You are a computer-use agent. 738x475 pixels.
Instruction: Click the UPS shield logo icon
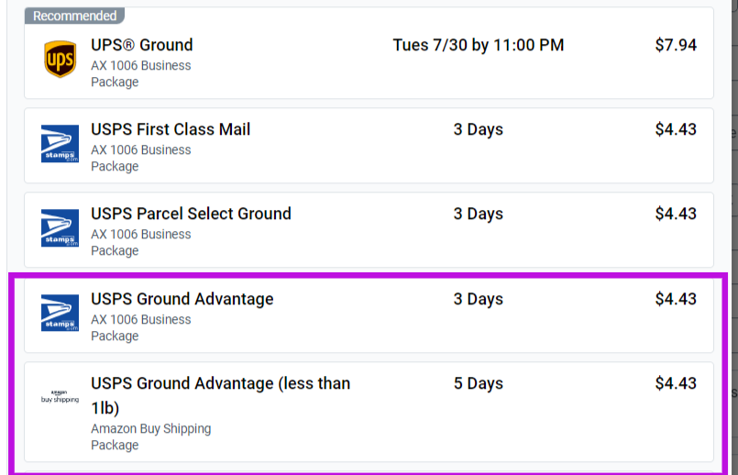(x=60, y=60)
